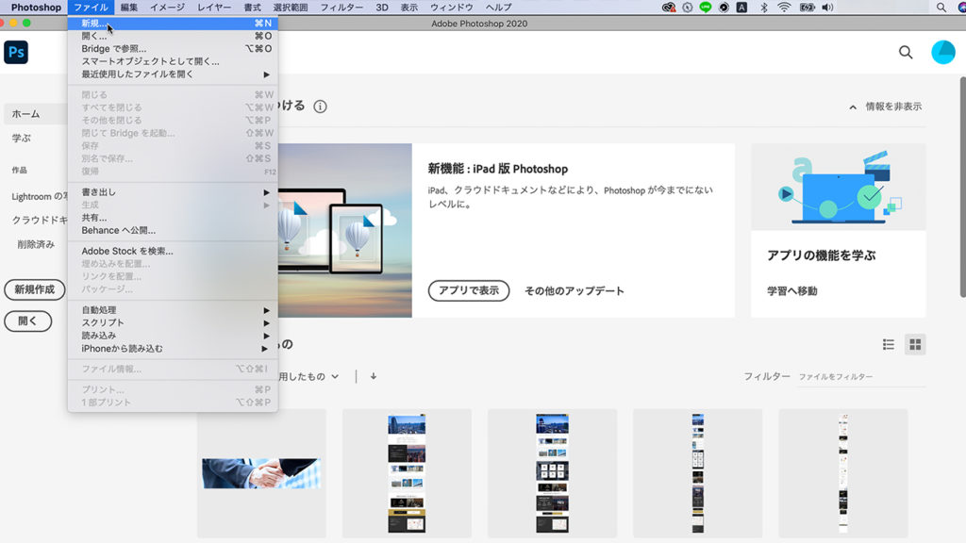Viewport: 966px width, 543px height.
Task: Select 共有... menu item
Action: [174, 218]
